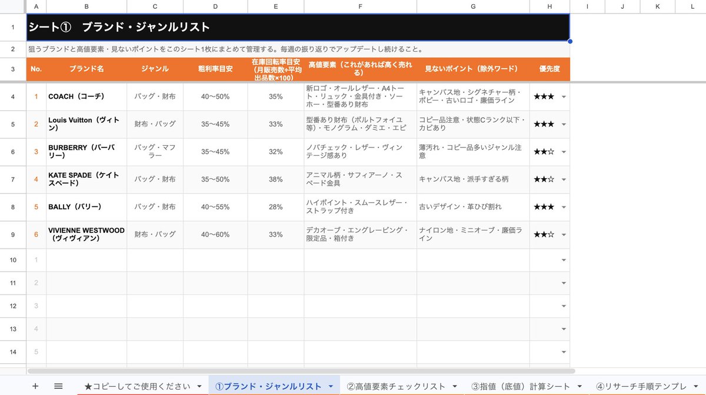Select row 6 header
The width and height of the screenshot is (706, 395).
tap(13, 152)
